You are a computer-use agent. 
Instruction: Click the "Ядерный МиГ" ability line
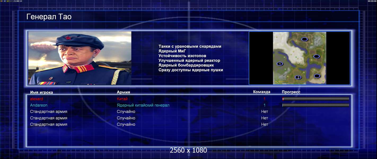click(x=172, y=51)
